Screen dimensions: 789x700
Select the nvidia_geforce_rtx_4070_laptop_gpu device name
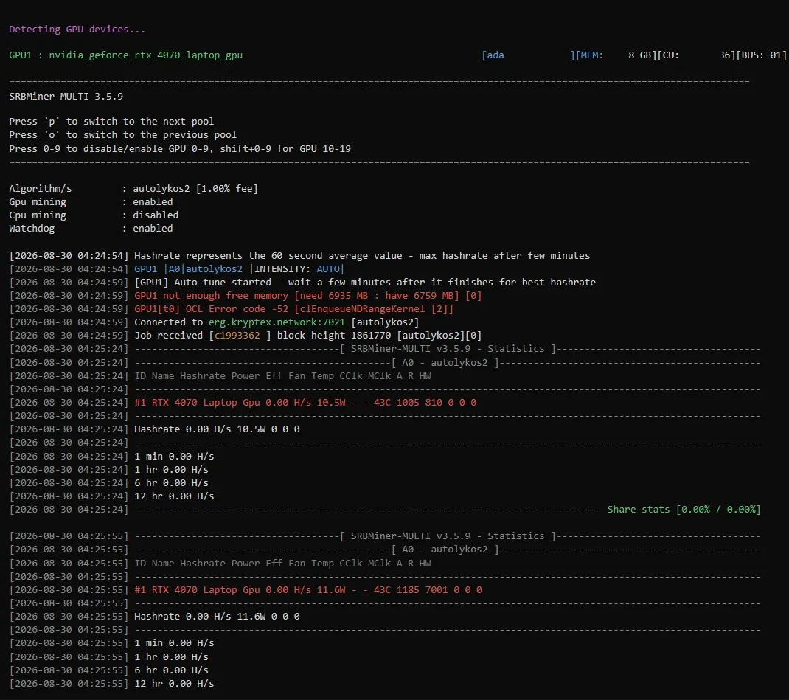[x=145, y=55]
